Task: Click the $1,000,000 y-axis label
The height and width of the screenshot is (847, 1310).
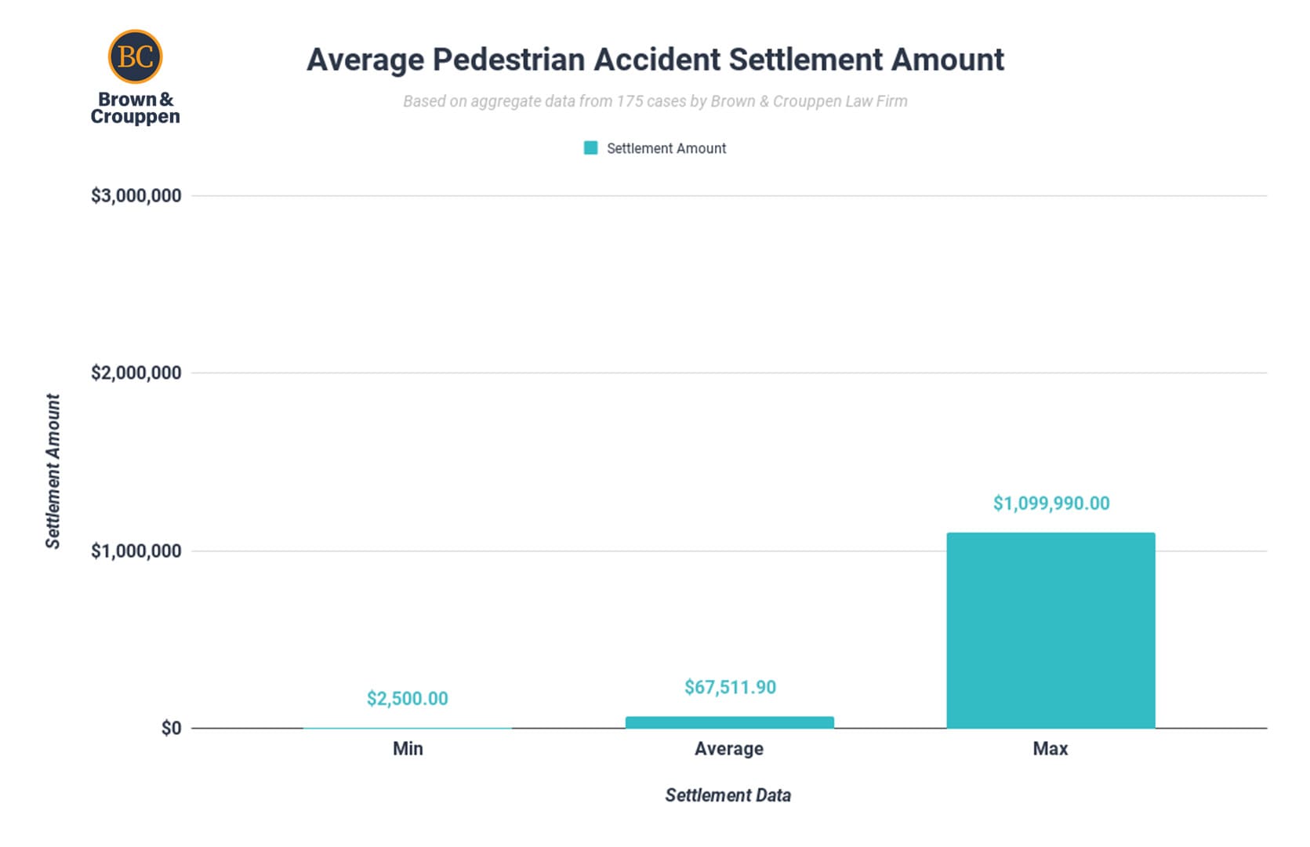Action: click(x=136, y=551)
